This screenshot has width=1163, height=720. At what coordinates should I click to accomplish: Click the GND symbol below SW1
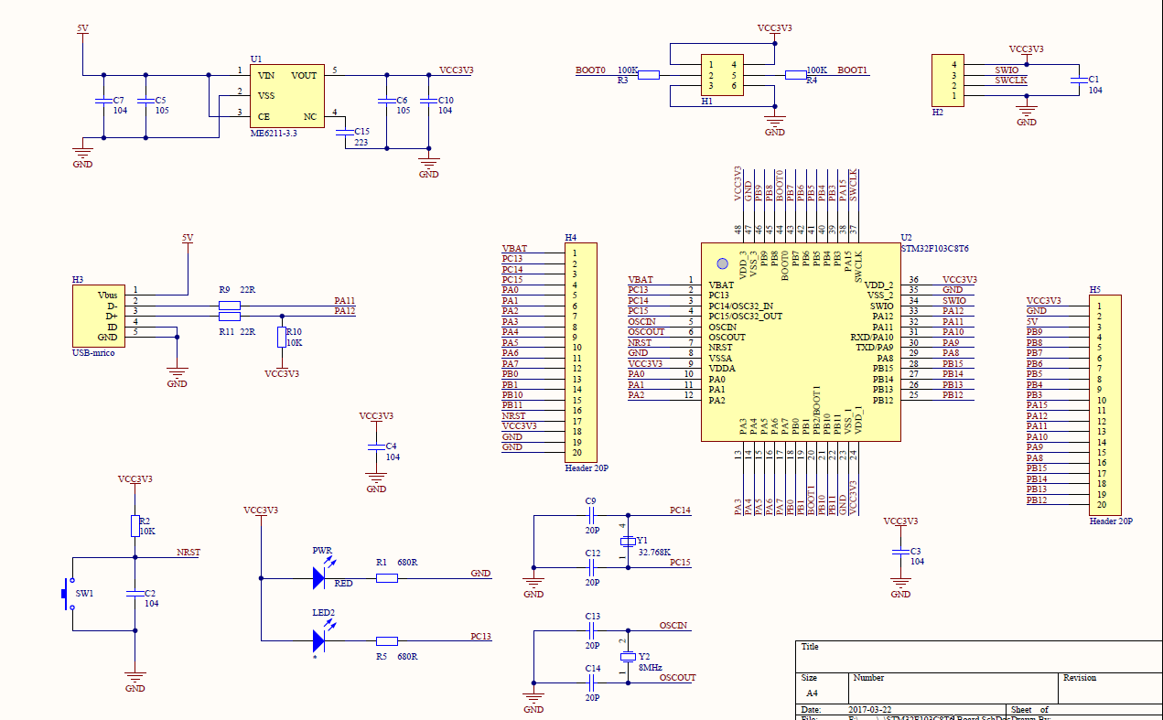click(x=135, y=682)
